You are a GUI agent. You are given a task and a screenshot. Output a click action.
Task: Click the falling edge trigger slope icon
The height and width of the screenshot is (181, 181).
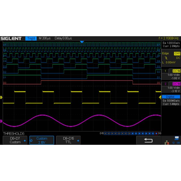pos(166,58)
